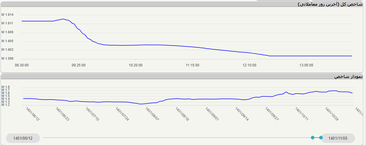Viewport: 366px width, 145px height.
Task: Click the M 1.599 value on upper chart axis
Action: pyautogui.click(x=7, y=58)
